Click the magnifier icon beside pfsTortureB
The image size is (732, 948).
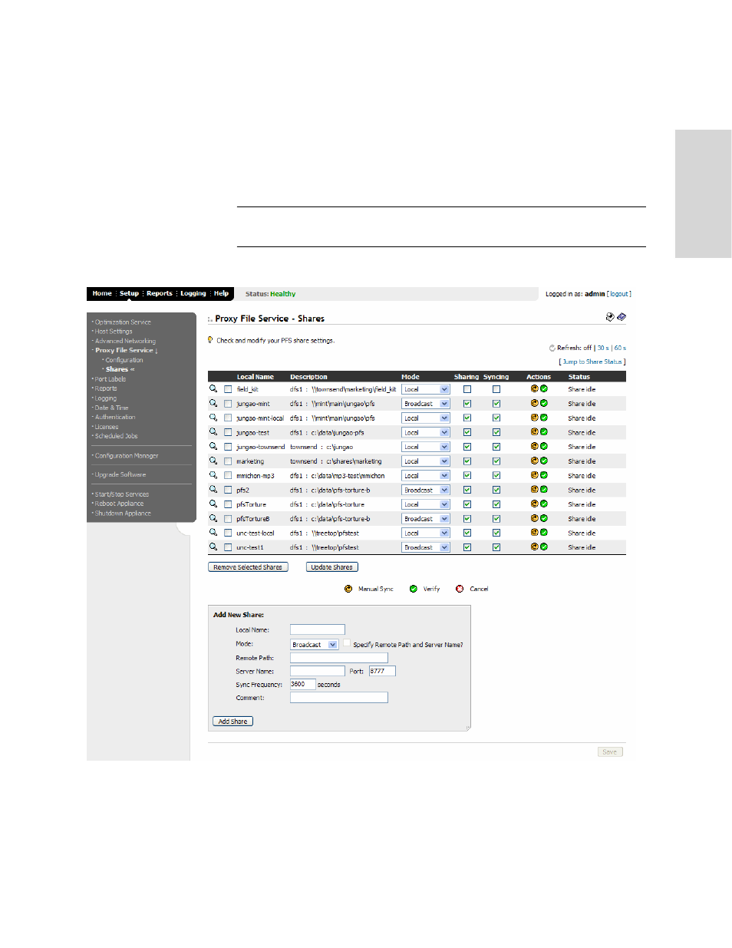pos(213,519)
